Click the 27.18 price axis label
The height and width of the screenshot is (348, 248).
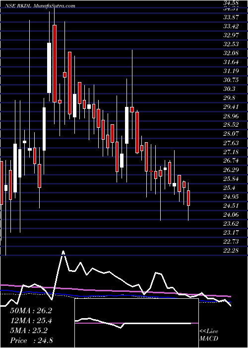click(x=231, y=152)
